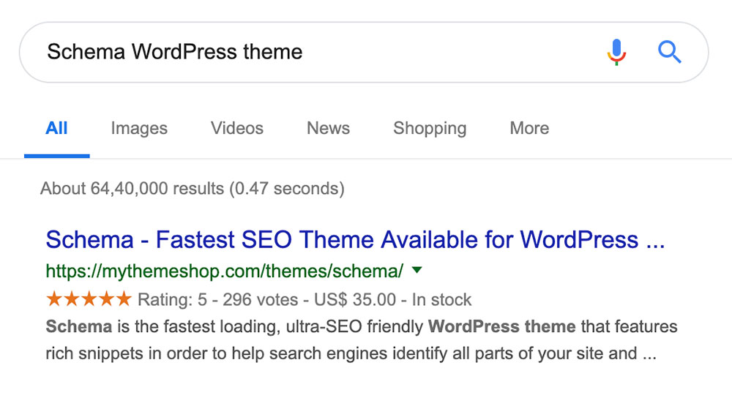The width and height of the screenshot is (732, 398).
Task: Open 'Schema - Fastest SEO Theme' result link
Action: 355,240
